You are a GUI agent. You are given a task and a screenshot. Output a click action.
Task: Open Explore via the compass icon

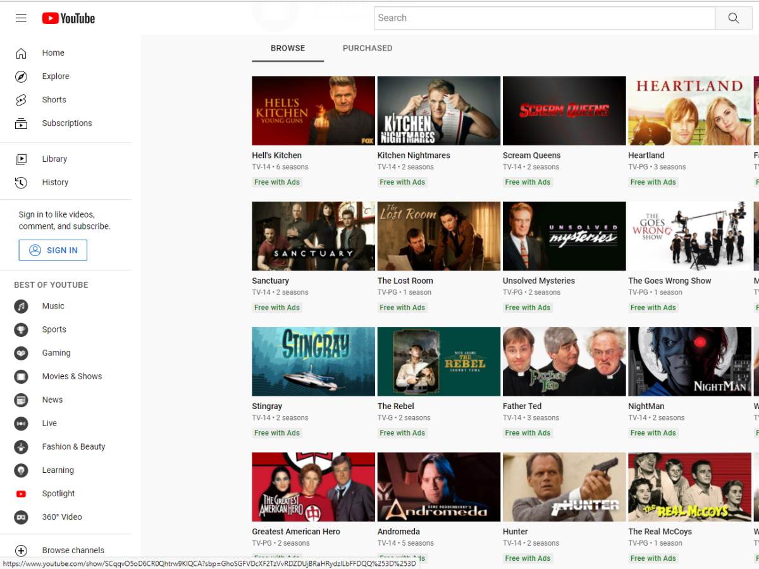(x=21, y=76)
